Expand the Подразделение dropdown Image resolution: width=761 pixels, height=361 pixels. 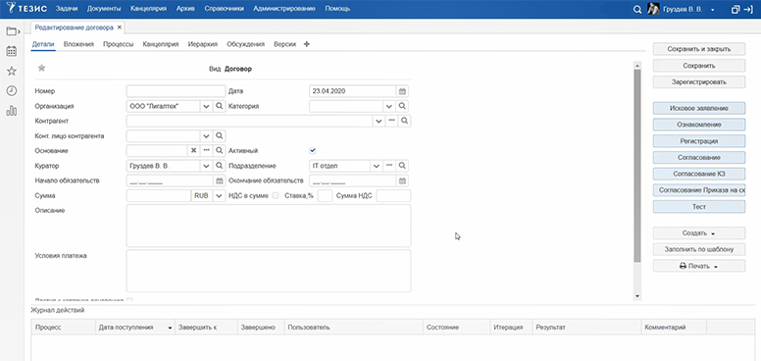(x=377, y=166)
